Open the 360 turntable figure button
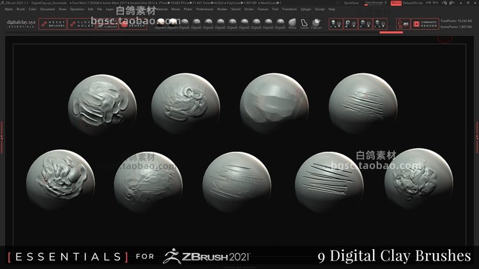 pyautogui.click(x=403, y=24)
